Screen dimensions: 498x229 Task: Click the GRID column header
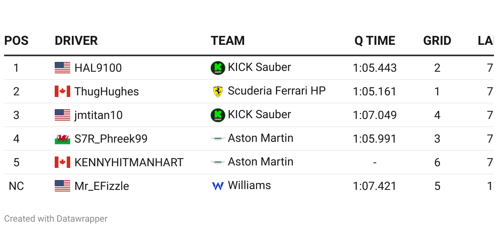(437, 41)
